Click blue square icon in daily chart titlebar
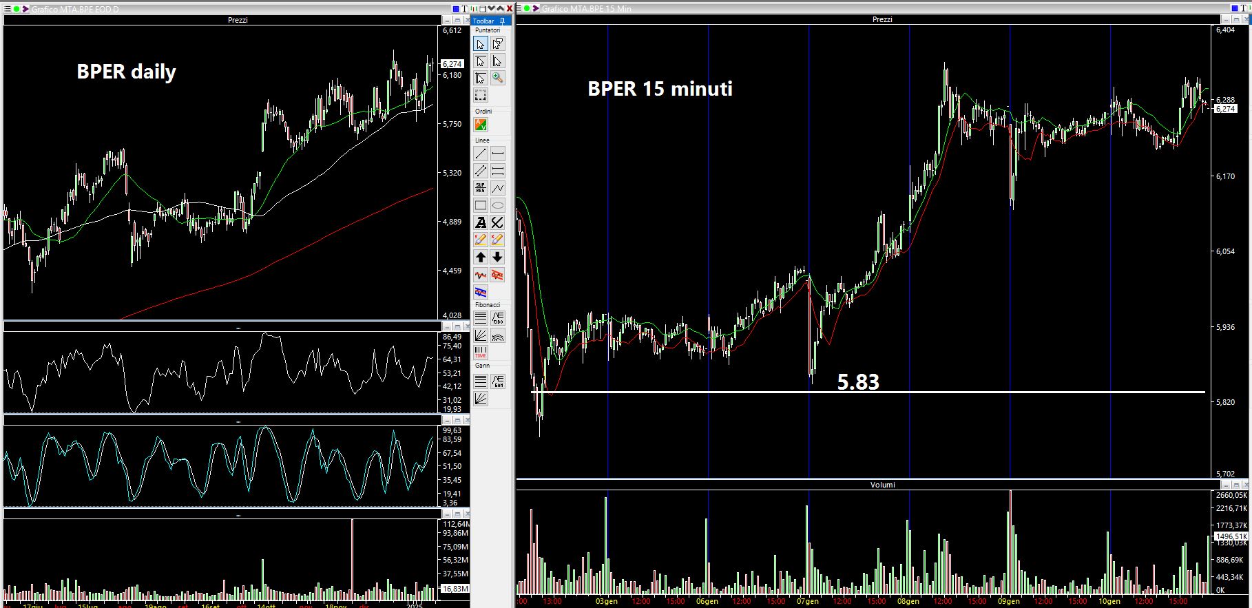The width and height of the screenshot is (1252, 608). [456, 8]
